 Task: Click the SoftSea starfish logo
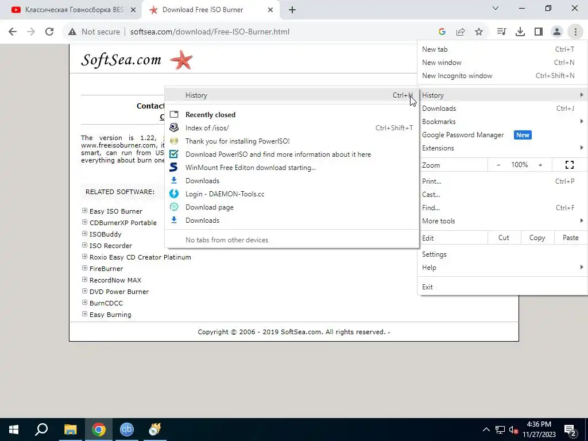click(181, 60)
